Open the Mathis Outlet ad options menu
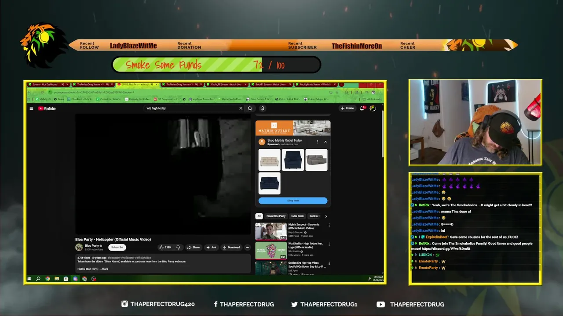563x316 pixels. [x=317, y=142]
